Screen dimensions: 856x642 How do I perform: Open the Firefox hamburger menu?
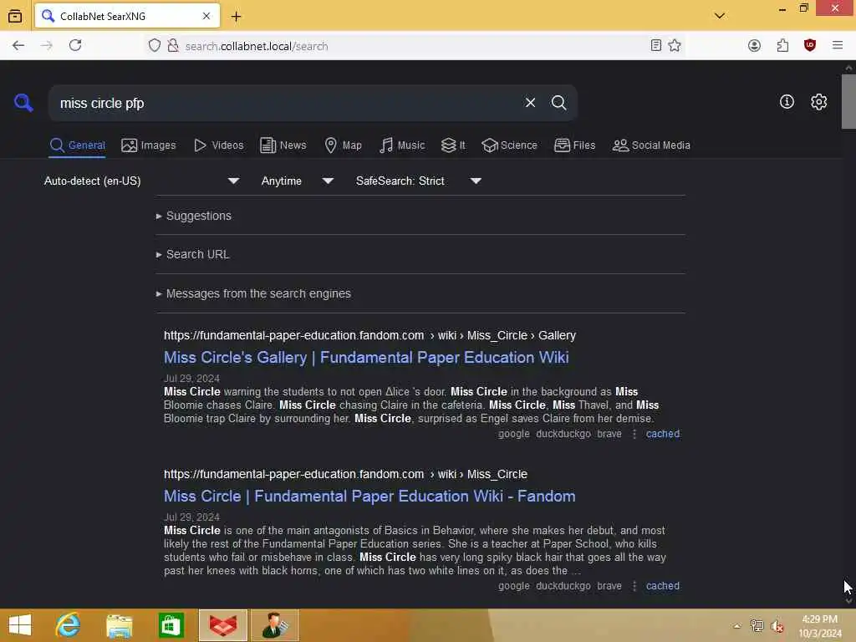[x=838, y=45]
